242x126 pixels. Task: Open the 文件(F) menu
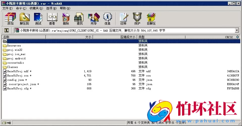click(x=7, y=8)
